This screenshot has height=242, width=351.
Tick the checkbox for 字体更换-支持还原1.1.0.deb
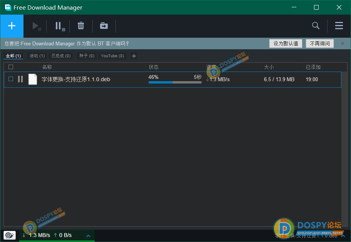coord(11,79)
